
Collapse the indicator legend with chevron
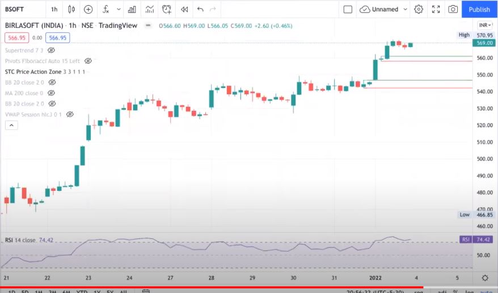click(11, 125)
